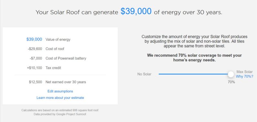This screenshot has width=257, height=122.
Task: Click the 70% value below the slider
Action: click(x=231, y=82)
